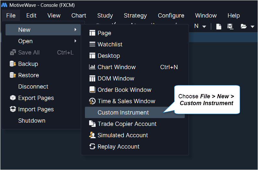Image resolution: width=258 pixels, height=170 pixels.
Task: Click the new page icon in toolbar
Action: point(219,27)
